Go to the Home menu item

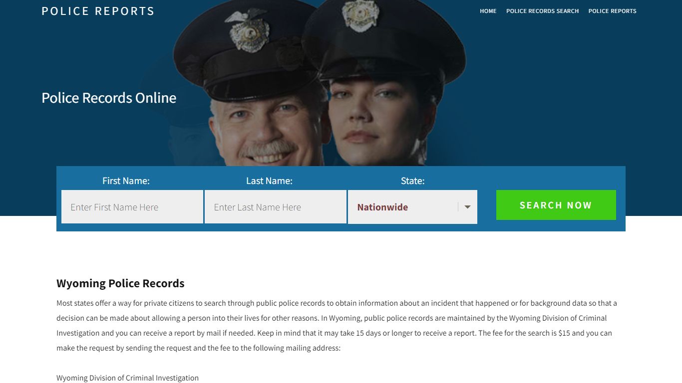(488, 11)
